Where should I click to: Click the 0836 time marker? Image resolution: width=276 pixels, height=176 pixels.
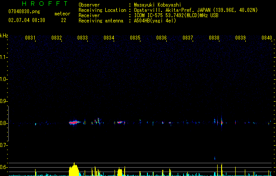(x=161, y=38)
